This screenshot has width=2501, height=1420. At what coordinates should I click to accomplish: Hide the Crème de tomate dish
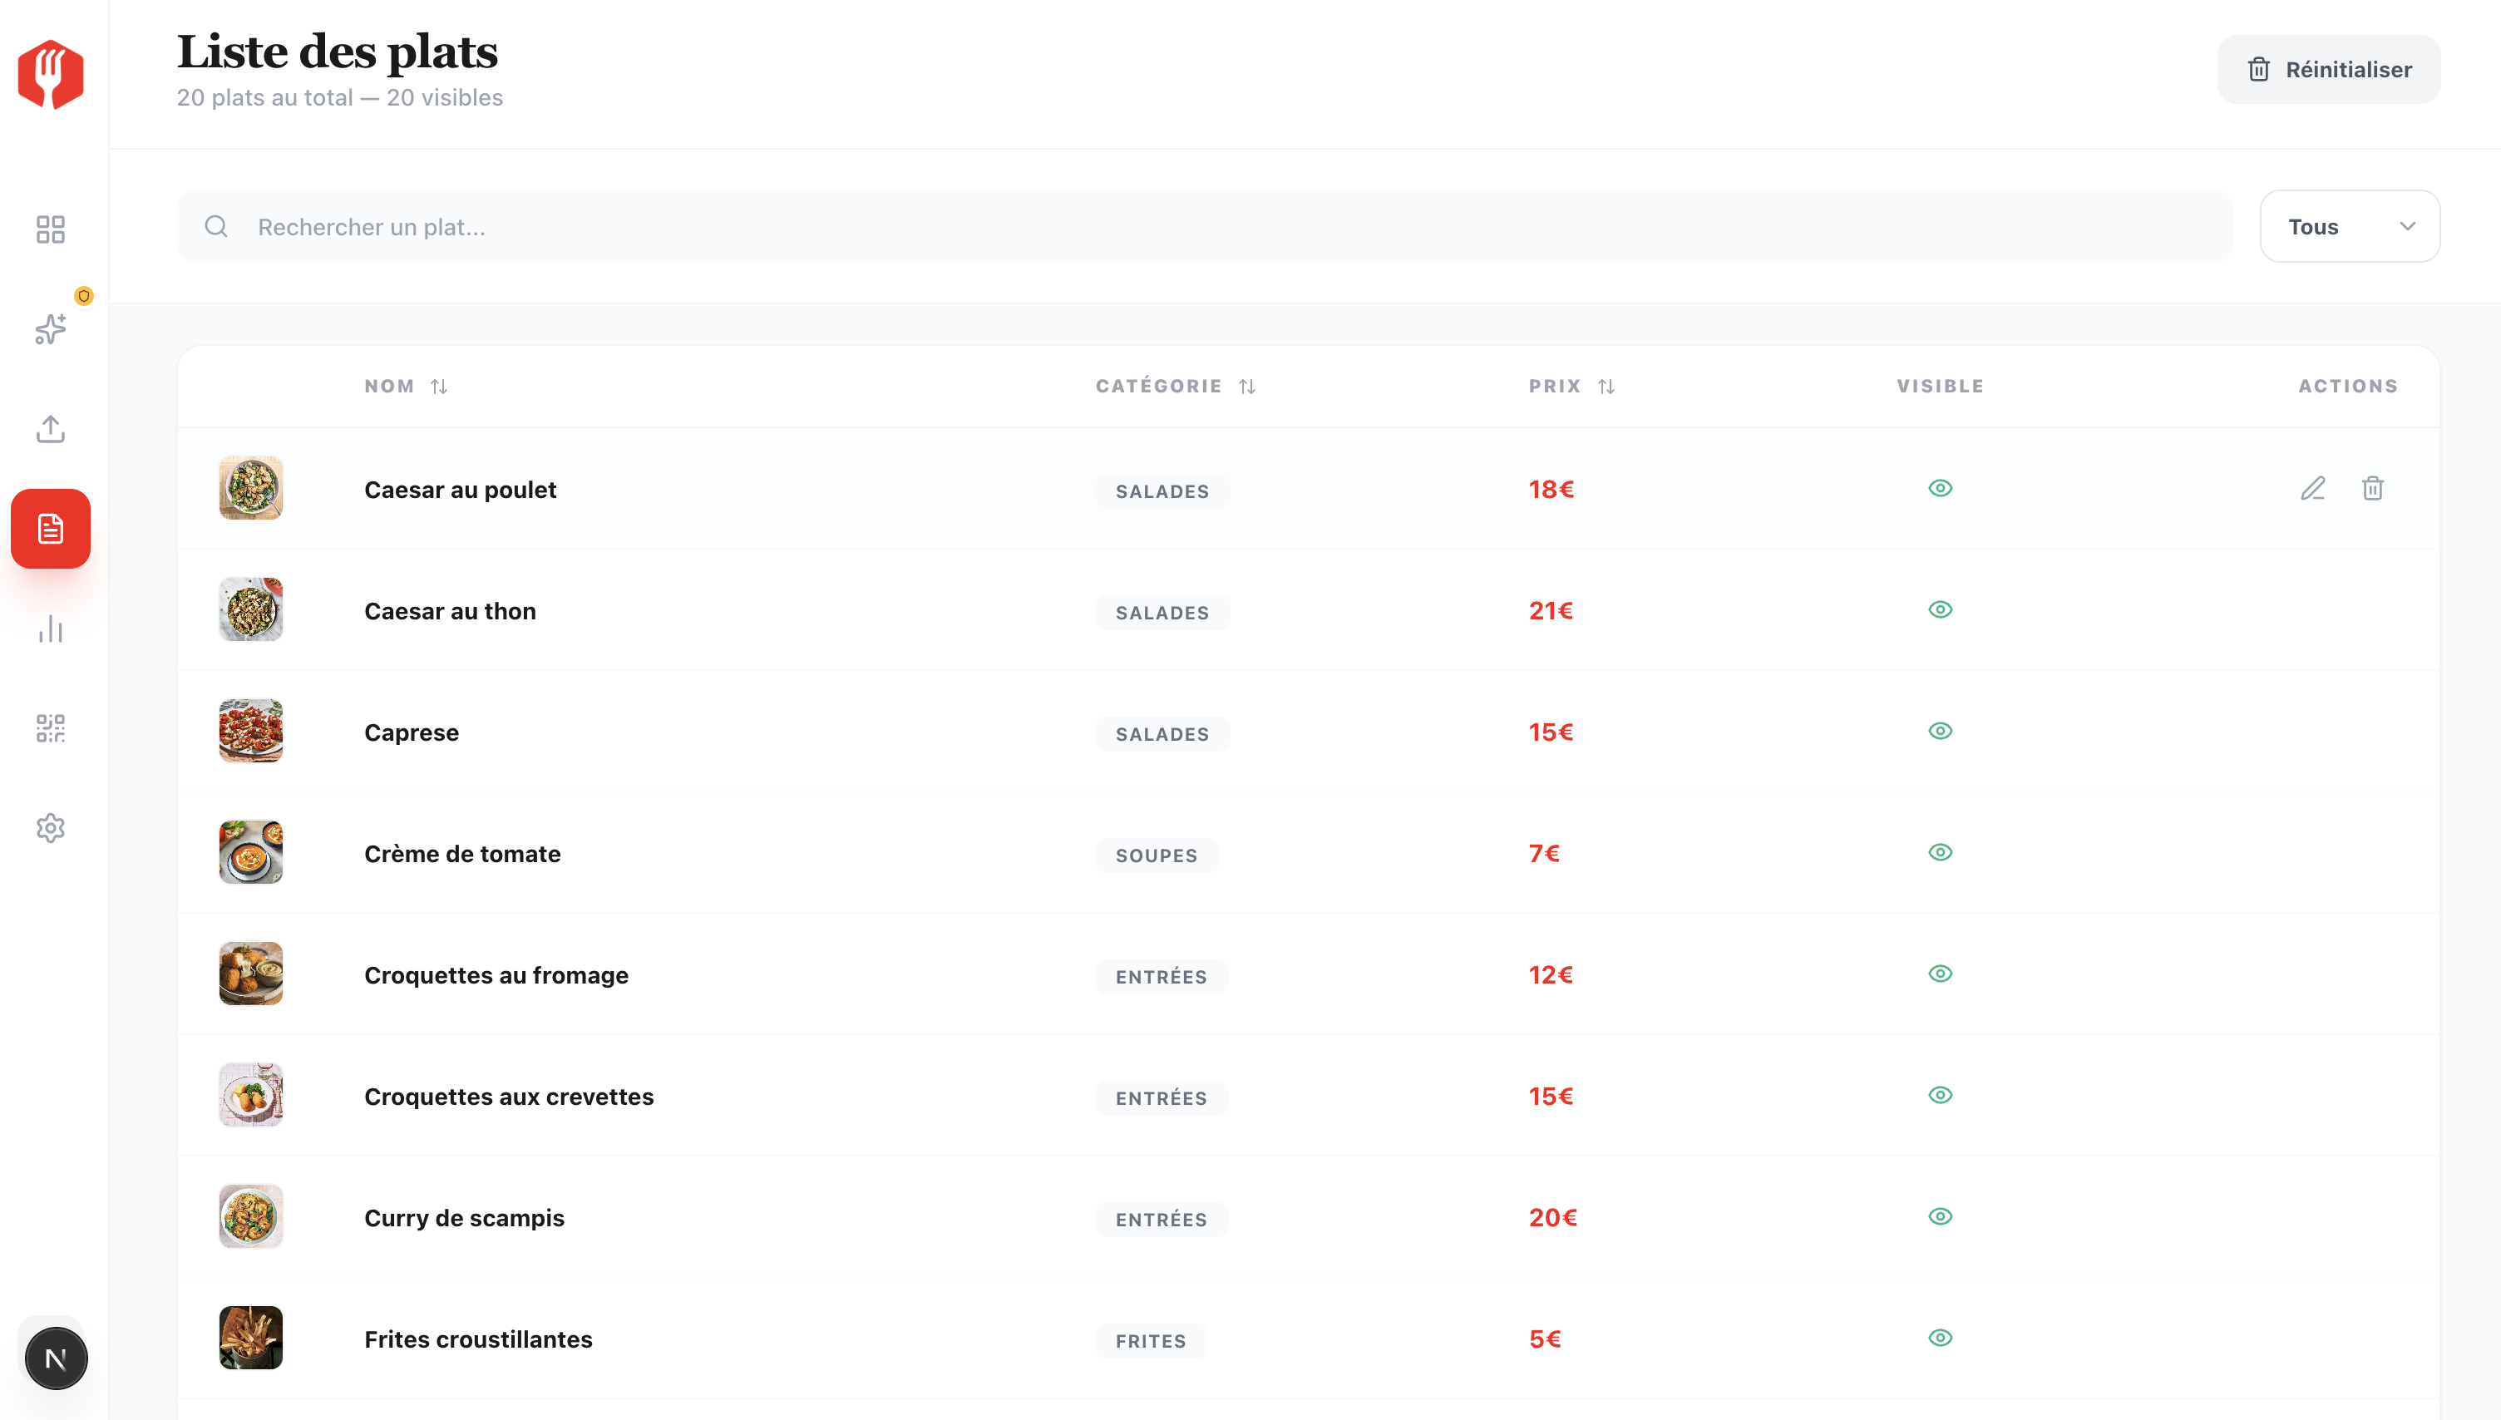(1940, 852)
